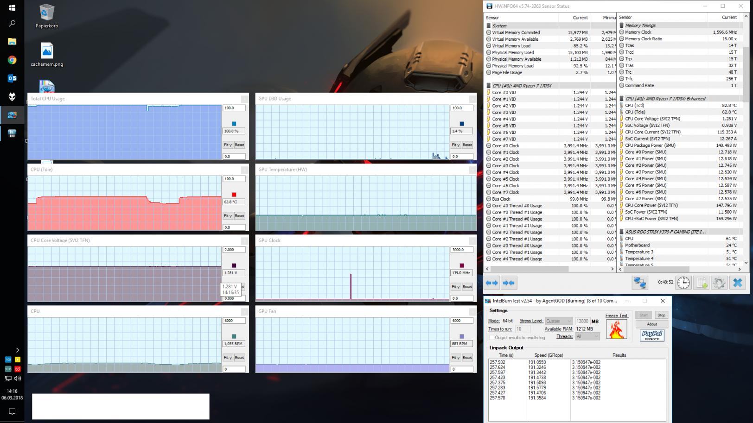Click the expand sensors arrows icon in HWiNFO
753x423 pixels.
click(x=492, y=283)
